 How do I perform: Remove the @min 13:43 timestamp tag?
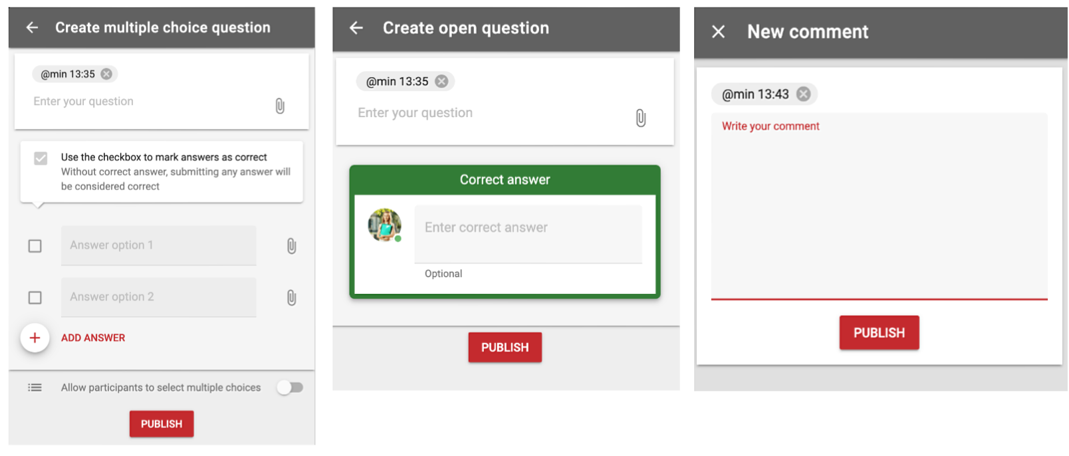click(804, 94)
